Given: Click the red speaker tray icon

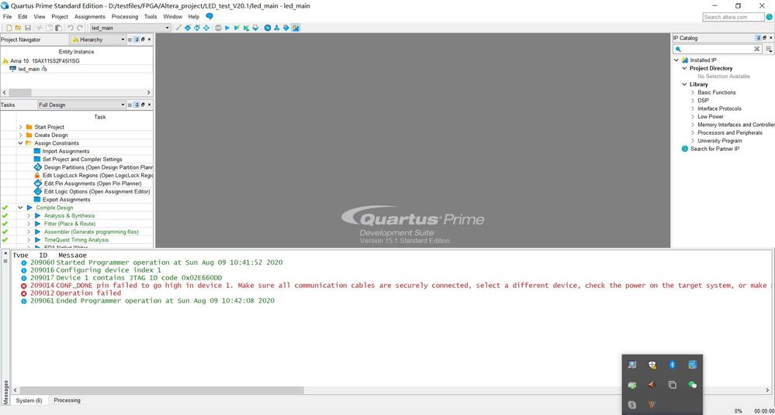Looking at the screenshot, I should click(652, 385).
